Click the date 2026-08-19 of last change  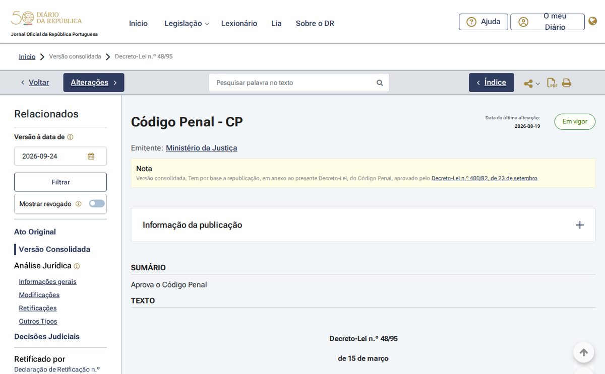527,126
